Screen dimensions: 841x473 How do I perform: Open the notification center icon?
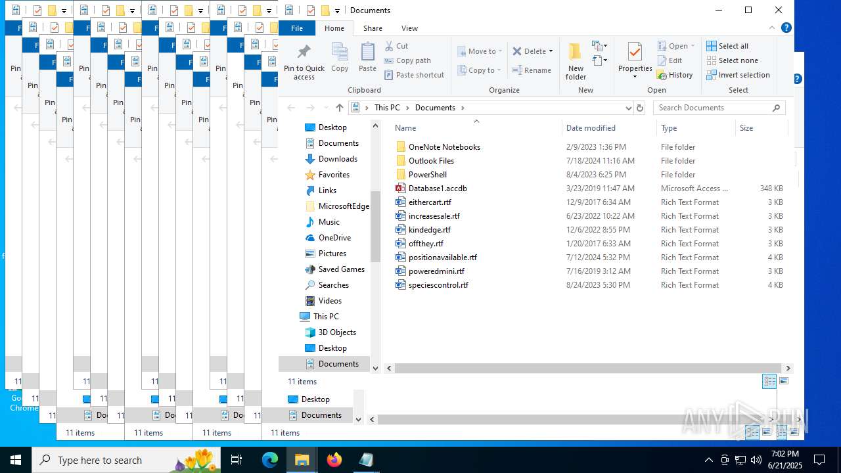819,460
